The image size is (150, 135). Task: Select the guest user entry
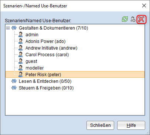[x=31, y=61]
